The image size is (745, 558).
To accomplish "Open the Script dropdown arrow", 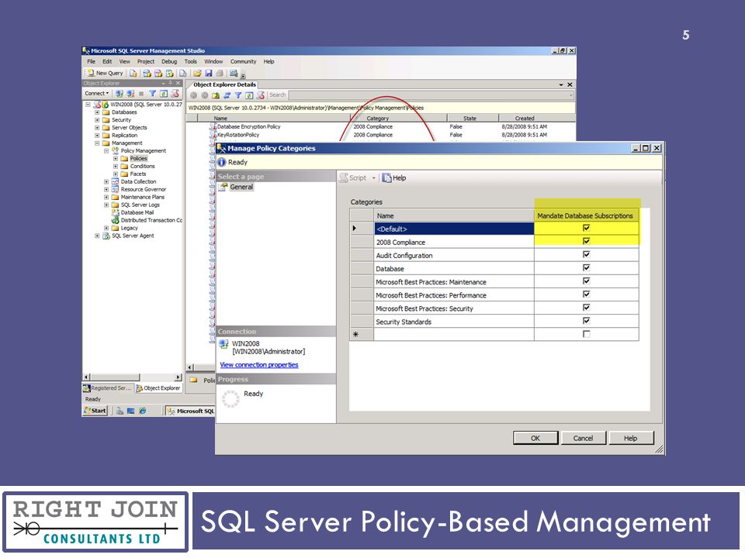I will coord(373,178).
